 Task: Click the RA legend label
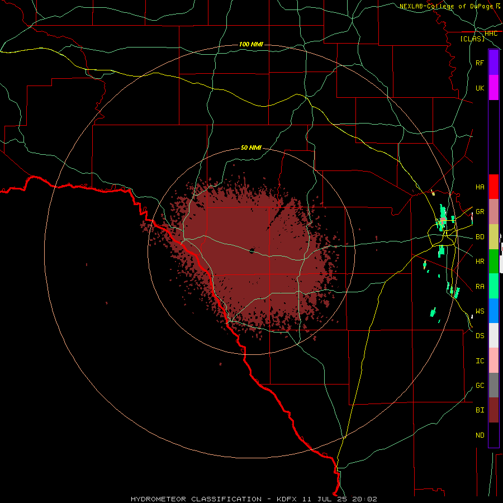[480, 286]
